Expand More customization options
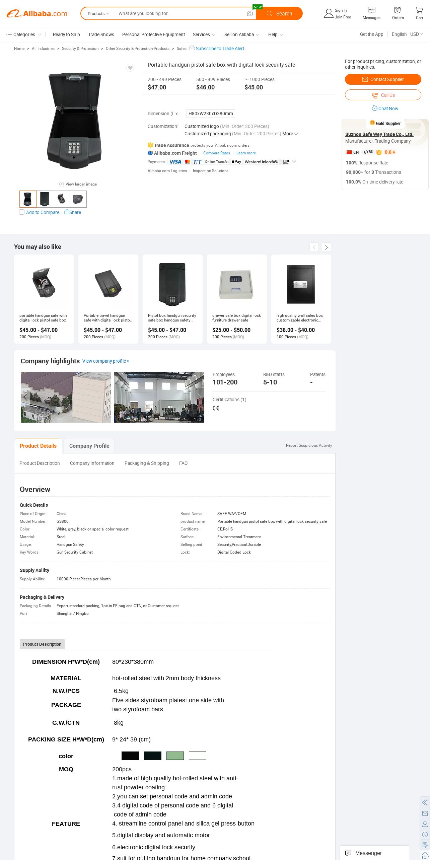Screen dimensions: 430x860 [290, 134]
